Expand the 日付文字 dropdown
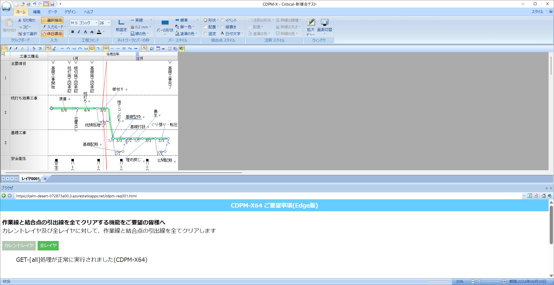The height and width of the screenshot is (285, 554). 242,33
